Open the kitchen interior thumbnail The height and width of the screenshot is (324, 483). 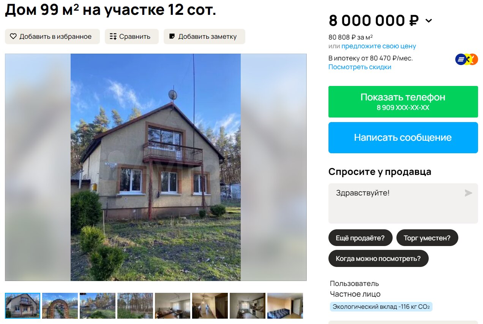[248, 305]
